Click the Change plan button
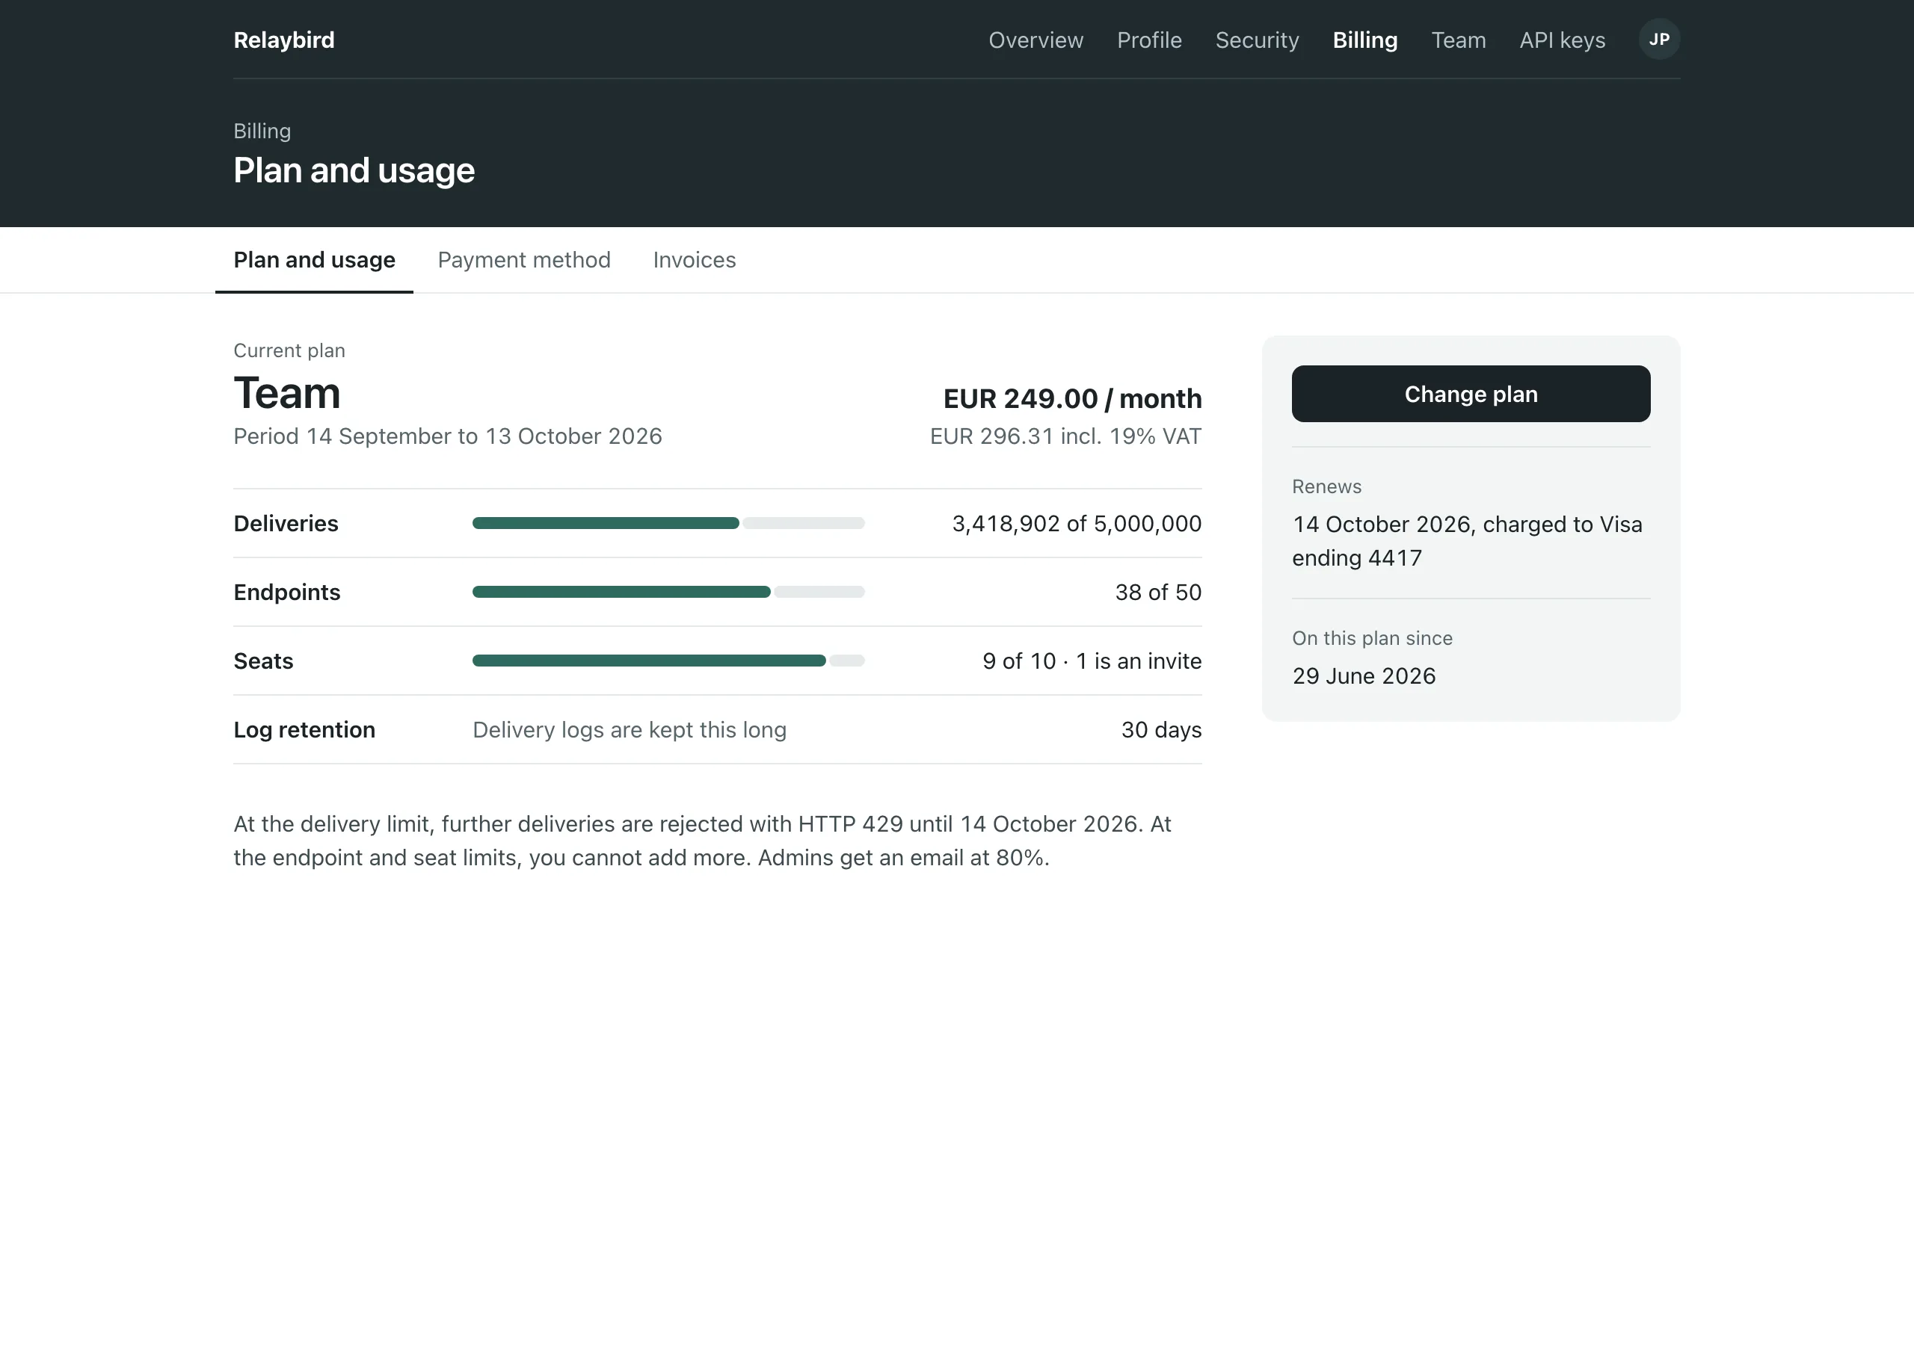The width and height of the screenshot is (1914, 1345). pos(1471,395)
